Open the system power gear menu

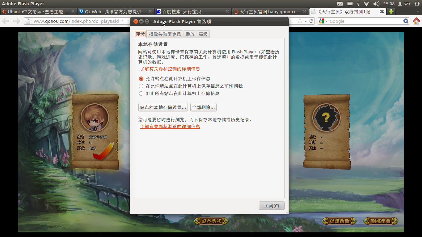click(x=416, y=4)
